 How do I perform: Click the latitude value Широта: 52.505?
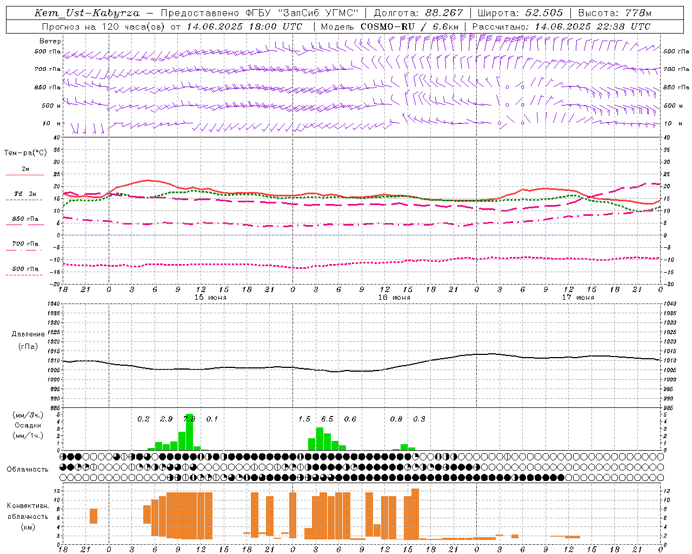520,13
